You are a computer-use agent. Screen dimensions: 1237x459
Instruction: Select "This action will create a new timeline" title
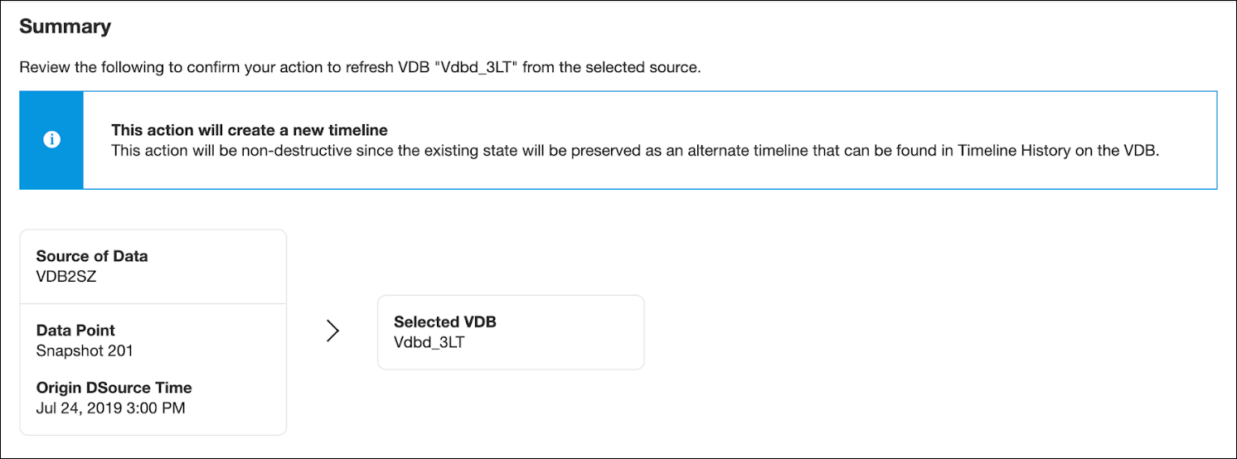pyautogui.click(x=250, y=130)
